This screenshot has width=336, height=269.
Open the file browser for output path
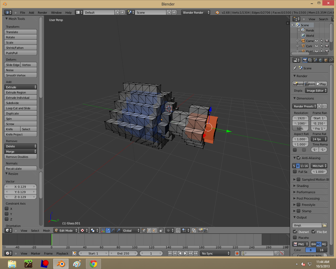(x=324, y=225)
